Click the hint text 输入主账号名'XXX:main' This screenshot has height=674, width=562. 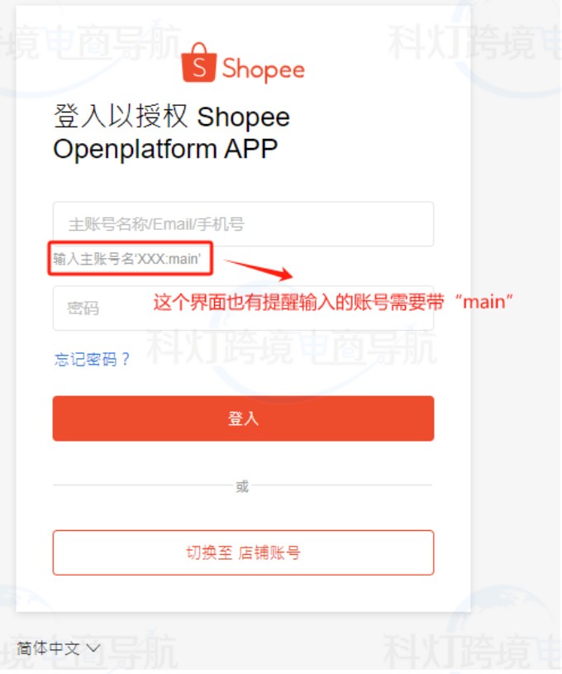pos(127,259)
